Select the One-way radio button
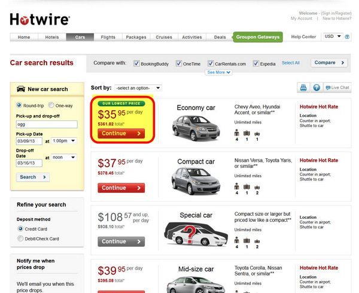Image resolution: width=359 pixels, height=293 pixels. click(x=51, y=105)
